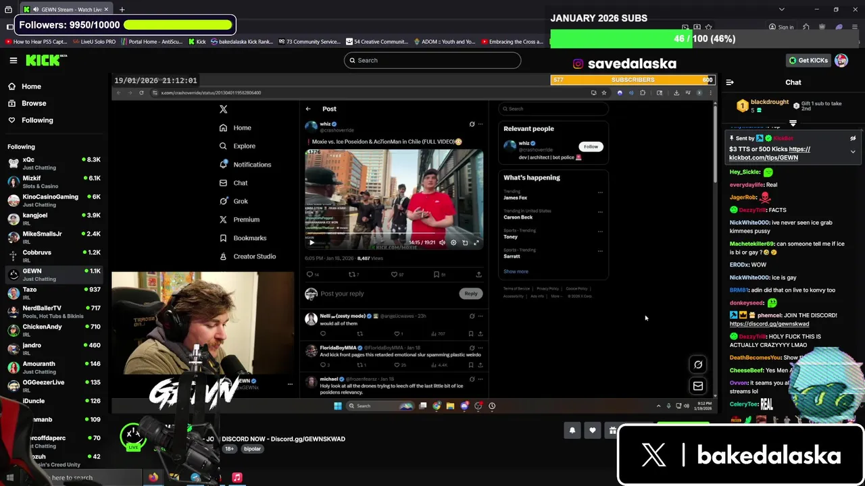The image size is (865, 486).
Task: Hide the pinned KickBot message
Action: pos(853,138)
